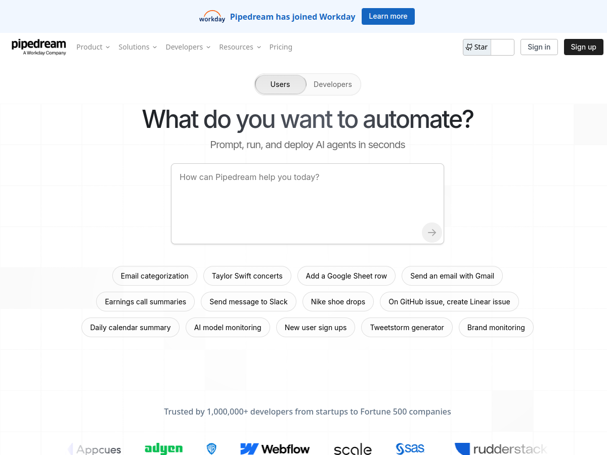The height and width of the screenshot is (455, 607).
Task: Choose the Daily calendar summary chip
Action: tap(130, 328)
